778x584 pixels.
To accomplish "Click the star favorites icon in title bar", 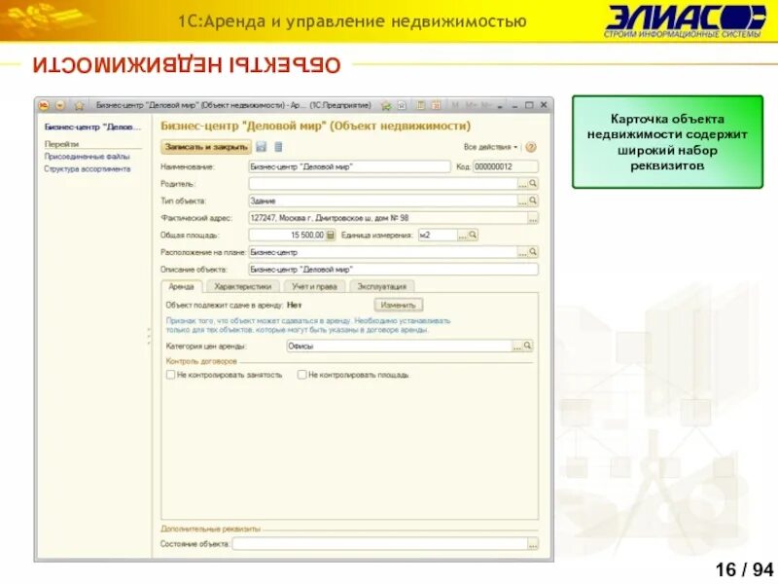I will [80, 105].
